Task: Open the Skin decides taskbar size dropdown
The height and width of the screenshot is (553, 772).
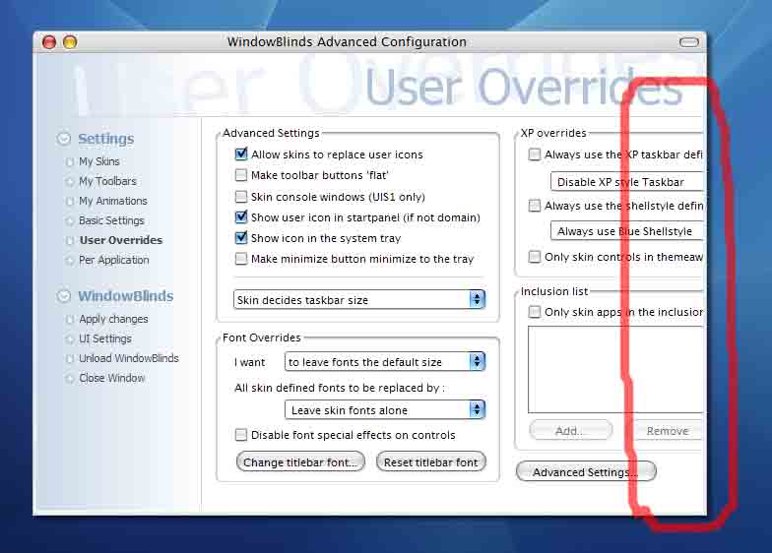Action: [359, 299]
